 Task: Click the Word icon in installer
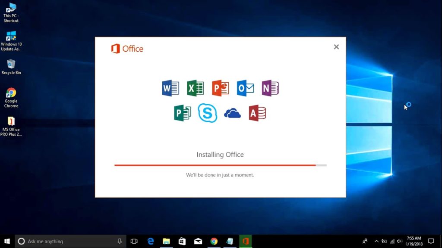click(x=170, y=88)
